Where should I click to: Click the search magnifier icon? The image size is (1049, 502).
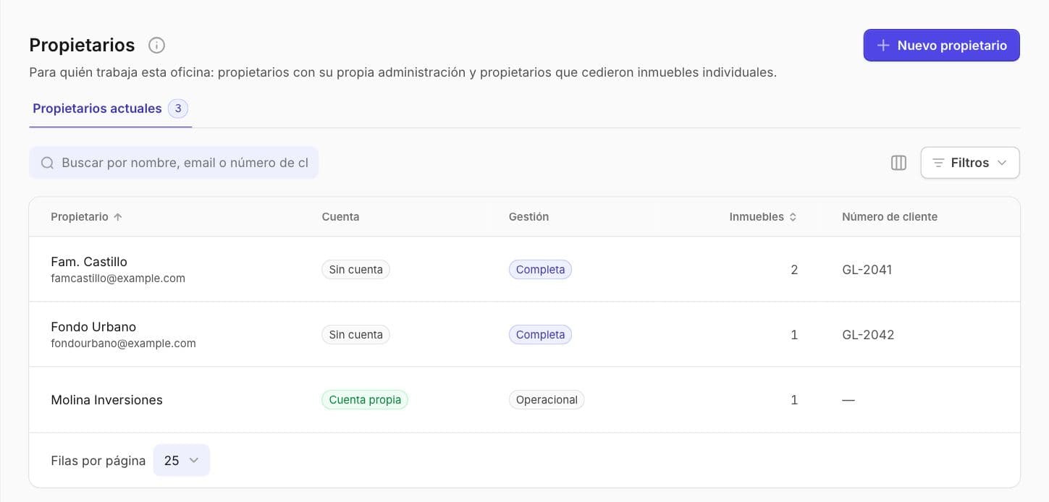47,163
